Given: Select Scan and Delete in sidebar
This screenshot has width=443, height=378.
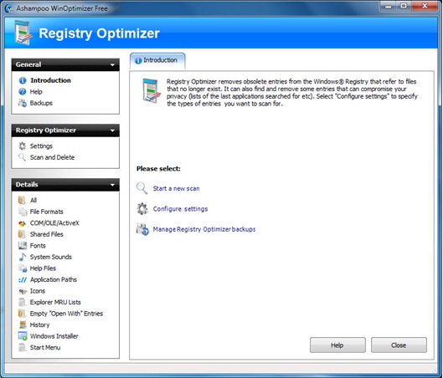Looking at the screenshot, I should point(52,157).
